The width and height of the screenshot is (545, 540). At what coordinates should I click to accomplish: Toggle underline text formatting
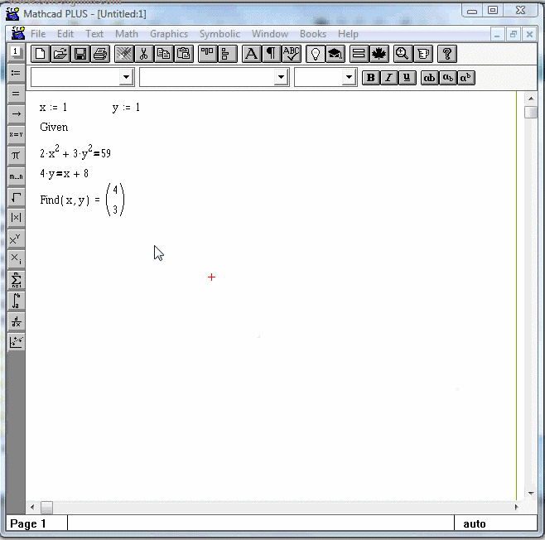(x=407, y=77)
